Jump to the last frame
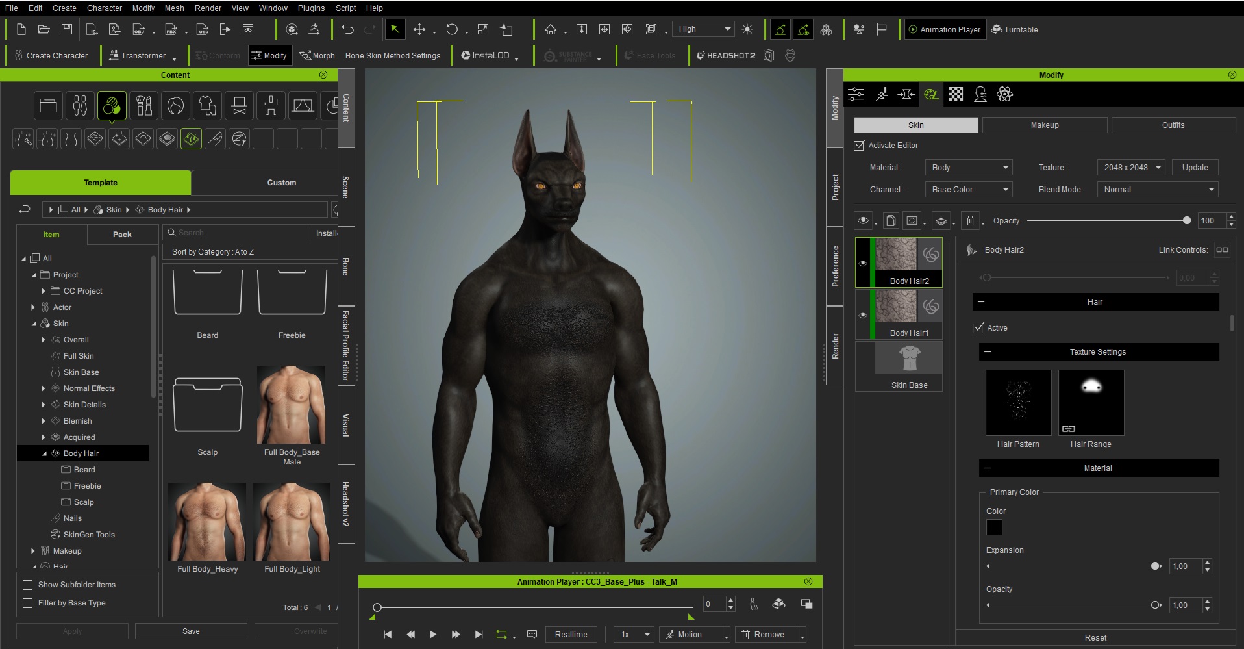 click(479, 634)
